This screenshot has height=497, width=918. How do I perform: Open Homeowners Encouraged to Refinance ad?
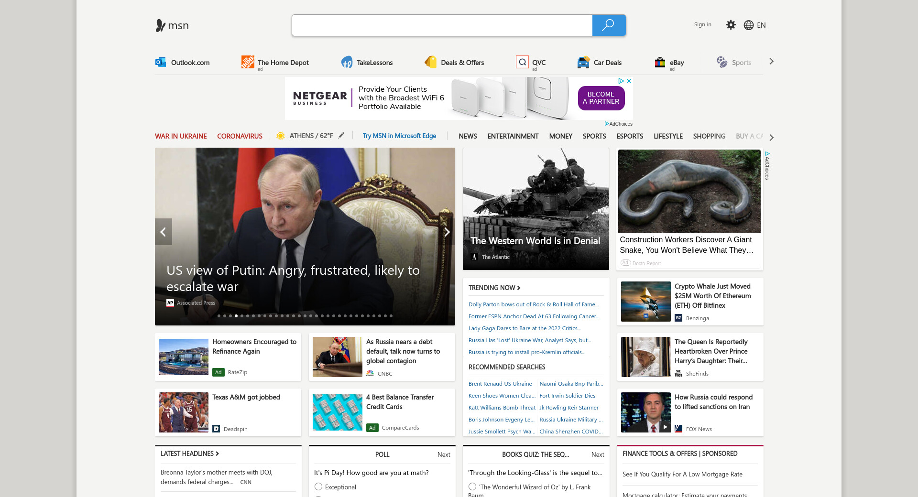(254, 346)
